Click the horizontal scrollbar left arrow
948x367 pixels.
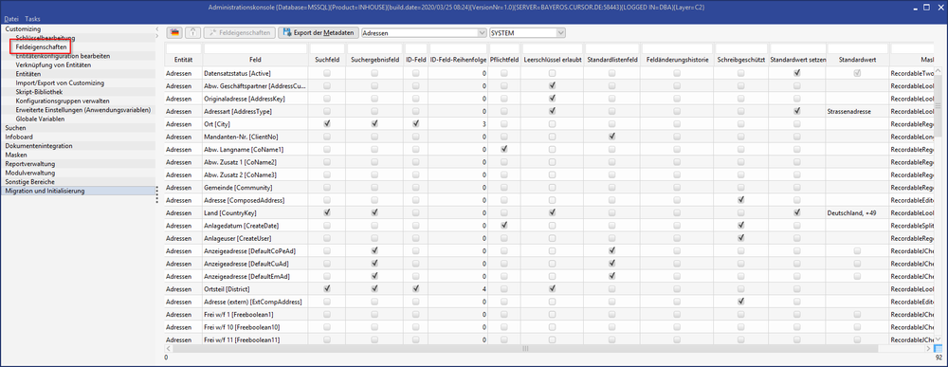[170, 348]
